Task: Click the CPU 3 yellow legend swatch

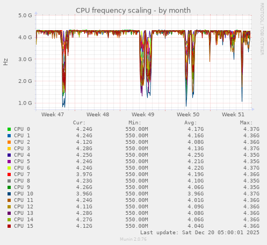Action: click(x=9, y=149)
